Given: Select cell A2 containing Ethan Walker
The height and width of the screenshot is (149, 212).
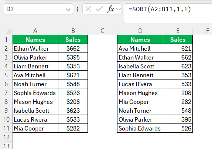Looking at the screenshot, I should (x=35, y=48).
